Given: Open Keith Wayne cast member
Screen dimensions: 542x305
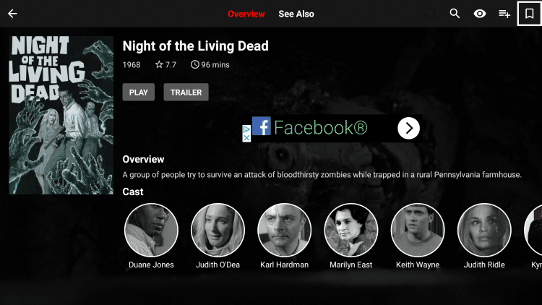Looking at the screenshot, I should click(418, 230).
